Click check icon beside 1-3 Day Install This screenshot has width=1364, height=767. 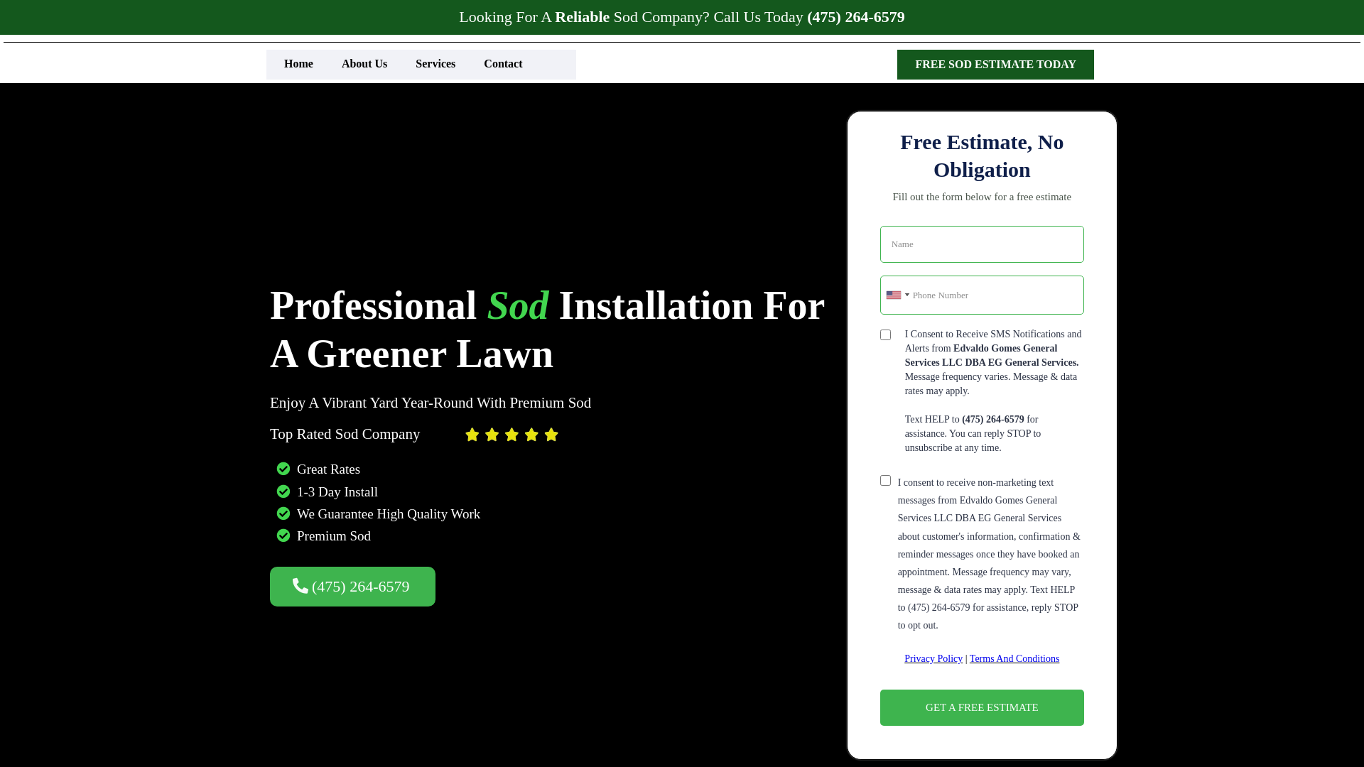[x=283, y=491]
